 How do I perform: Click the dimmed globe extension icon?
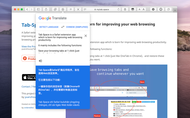pos(70,9)
